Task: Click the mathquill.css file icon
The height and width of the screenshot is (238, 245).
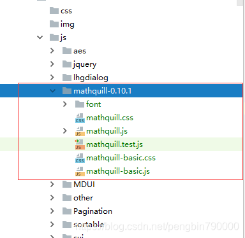Action: [x=80, y=118]
